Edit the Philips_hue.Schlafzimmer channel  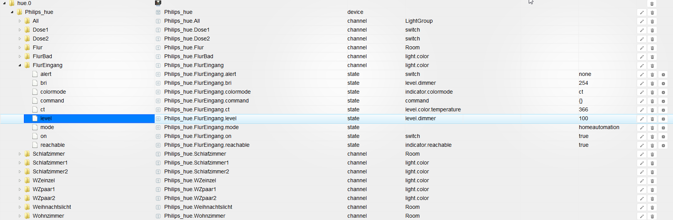(x=642, y=155)
